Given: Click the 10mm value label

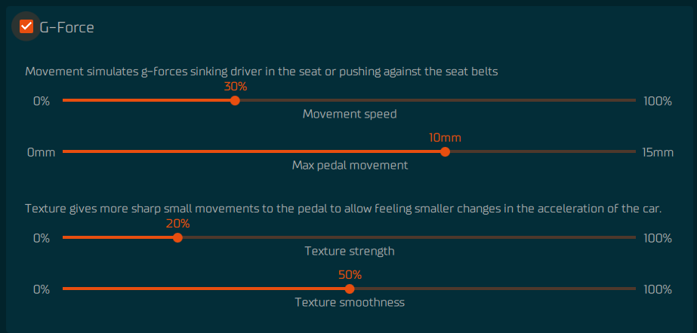Looking at the screenshot, I should 445,138.
